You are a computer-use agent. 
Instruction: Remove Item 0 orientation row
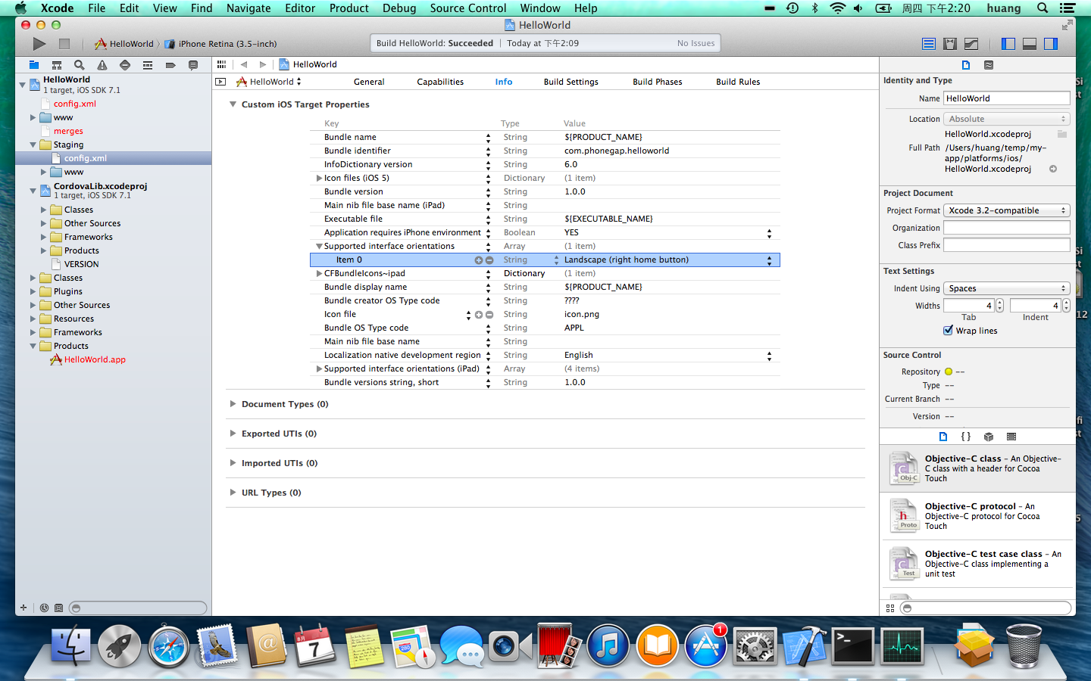(489, 260)
